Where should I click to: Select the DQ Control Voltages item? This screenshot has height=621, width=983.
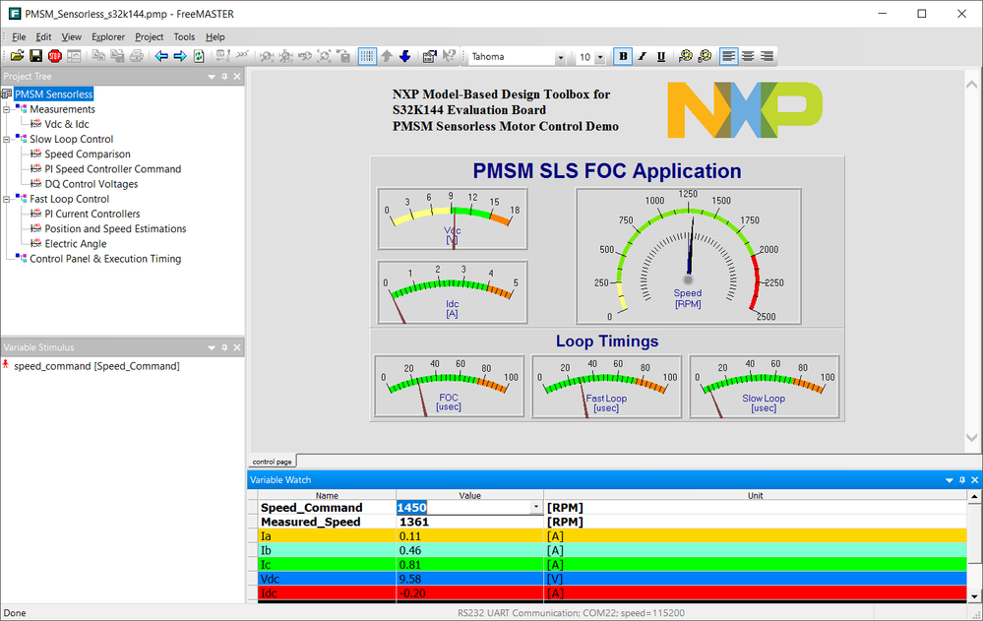tap(91, 184)
